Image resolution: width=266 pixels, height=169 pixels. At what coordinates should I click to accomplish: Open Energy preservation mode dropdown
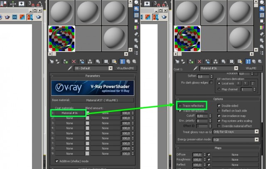click(256, 139)
